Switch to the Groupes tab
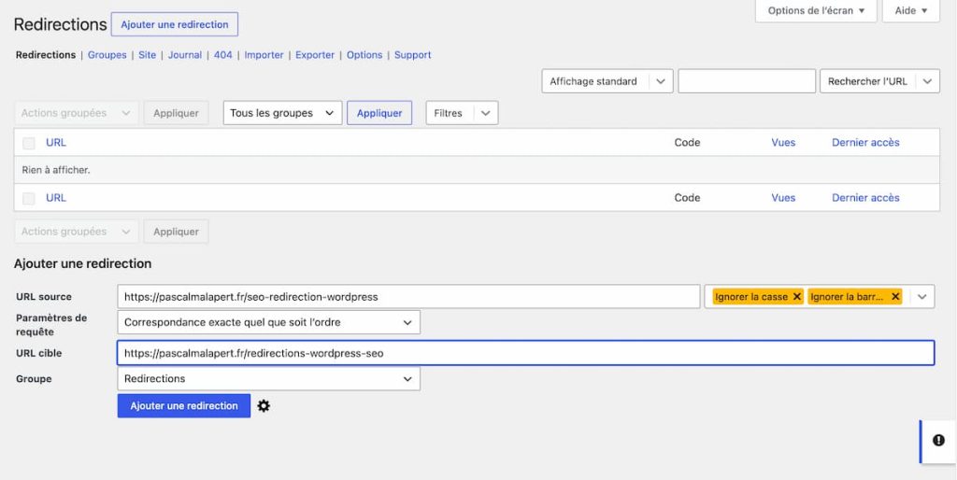The height and width of the screenshot is (480, 957). click(107, 55)
